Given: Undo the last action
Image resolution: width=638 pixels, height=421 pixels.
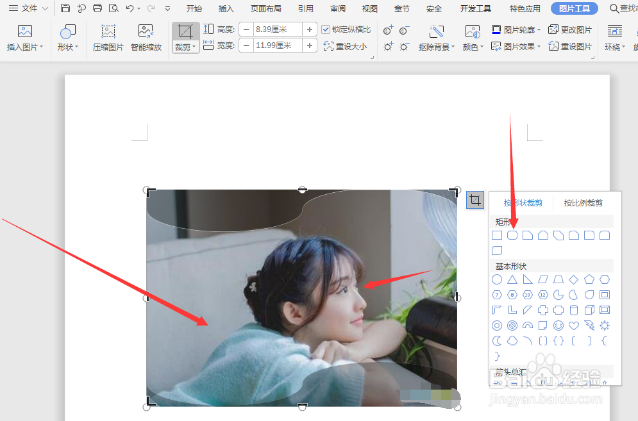Looking at the screenshot, I should click(x=130, y=8).
